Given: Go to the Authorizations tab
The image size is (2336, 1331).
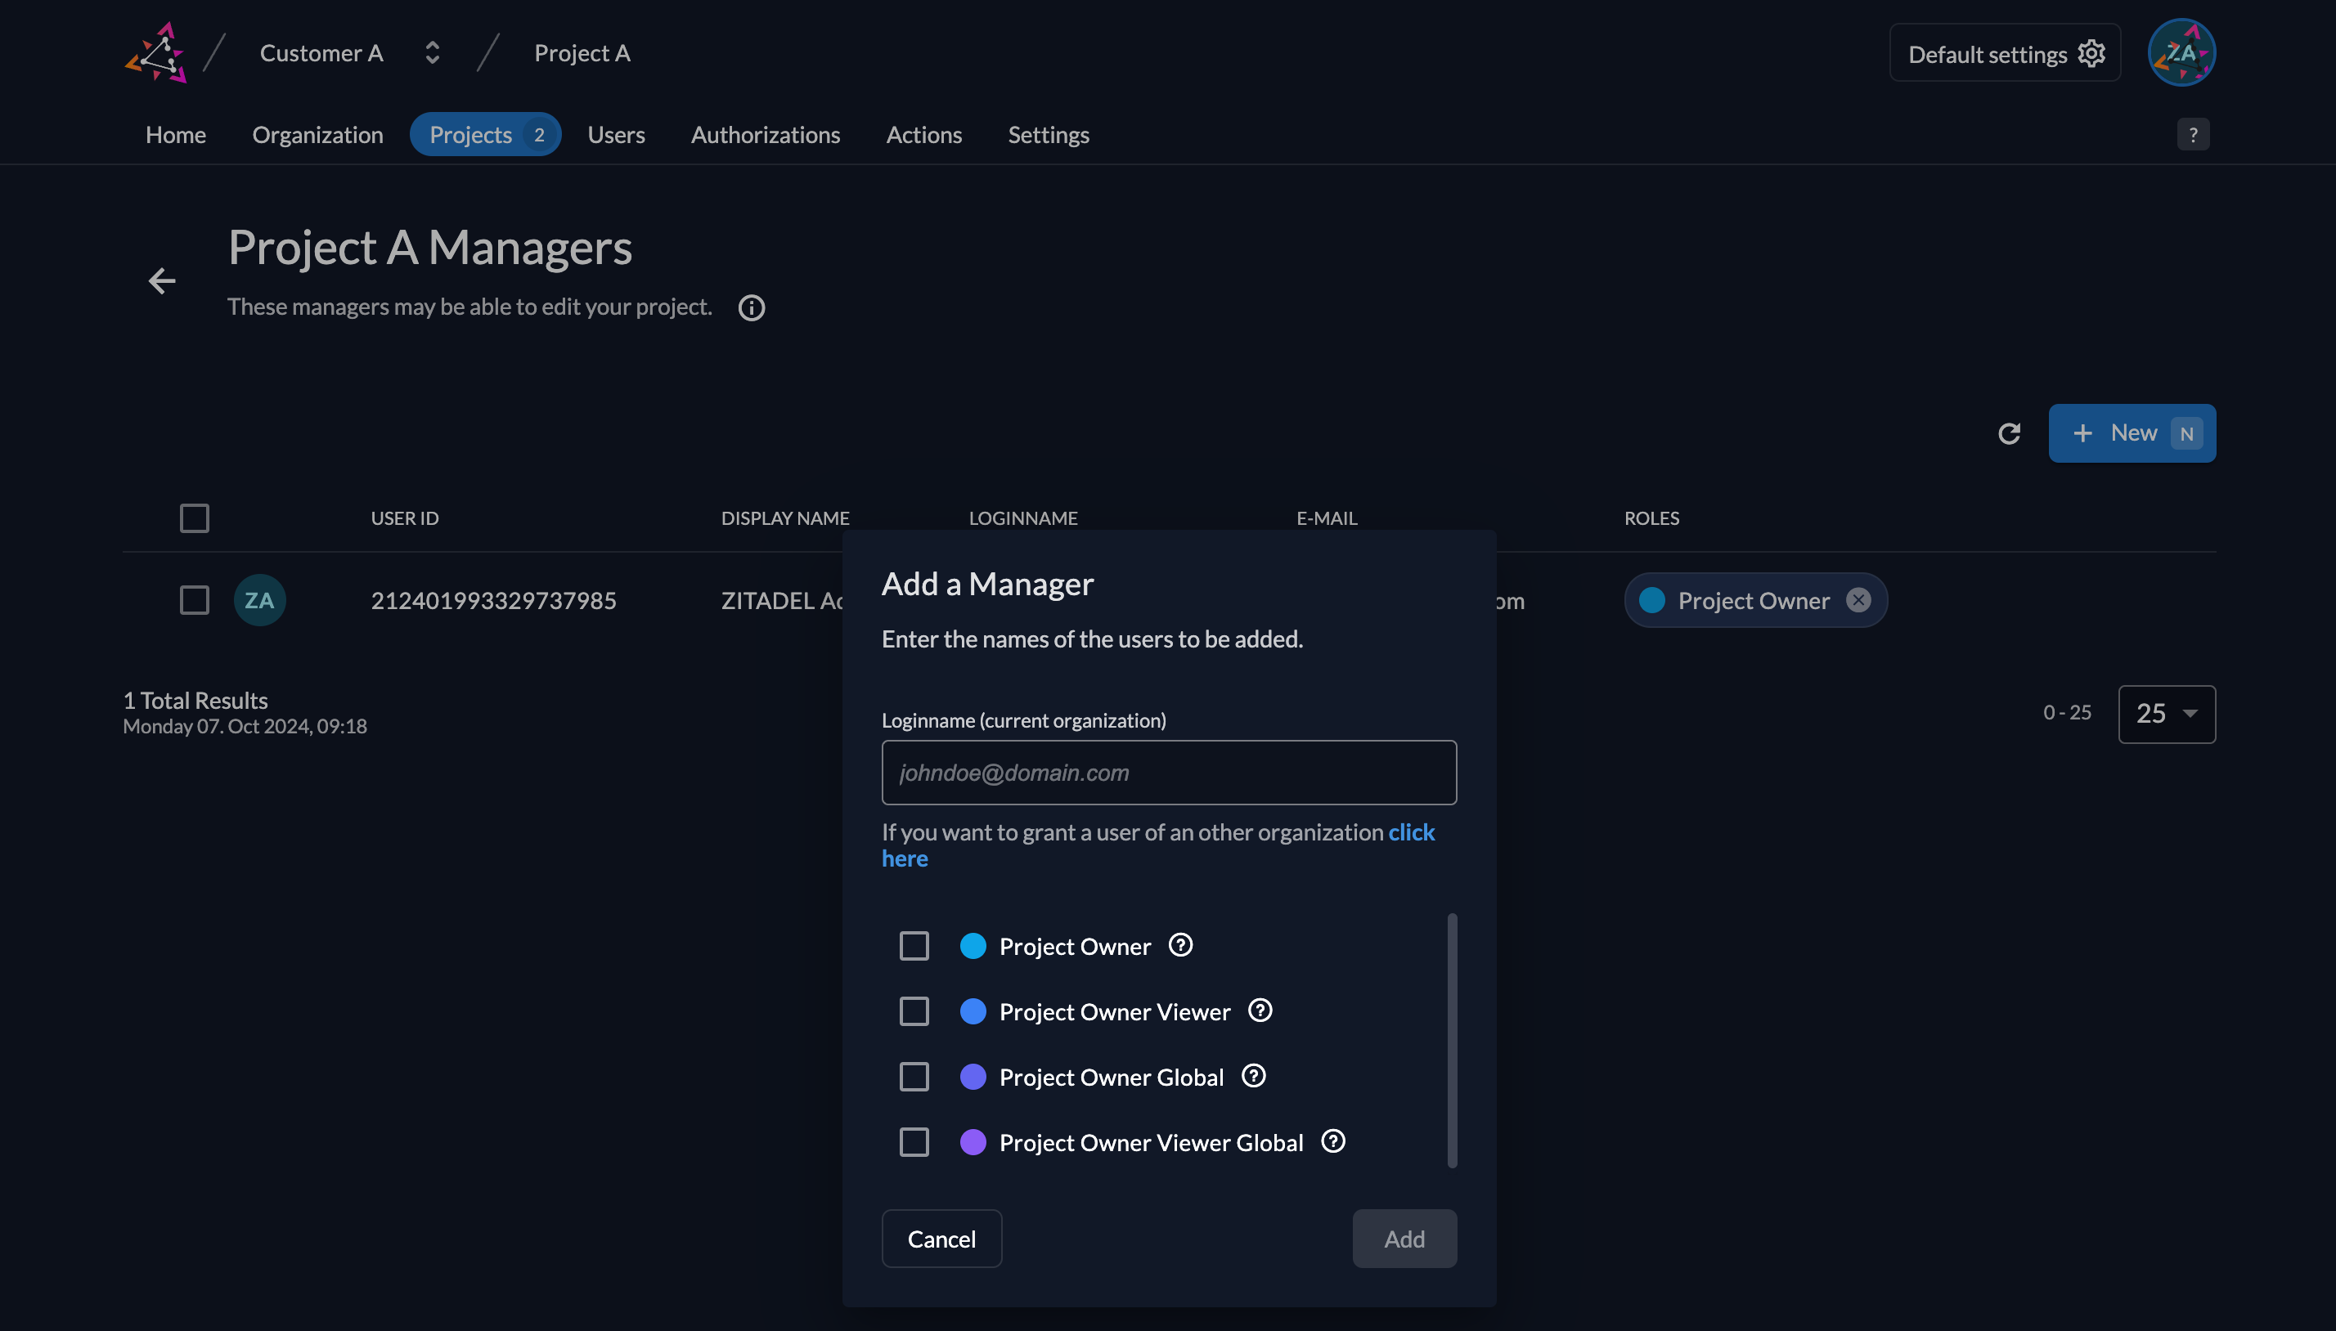Looking at the screenshot, I should click(766, 135).
